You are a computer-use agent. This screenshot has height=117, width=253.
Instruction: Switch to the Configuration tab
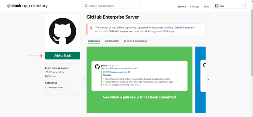pos(112,41)
